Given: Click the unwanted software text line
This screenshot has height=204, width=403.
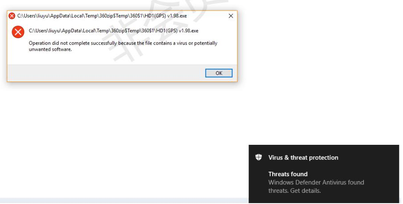Looking at the screenshot, I should click(x=50, y=49).
